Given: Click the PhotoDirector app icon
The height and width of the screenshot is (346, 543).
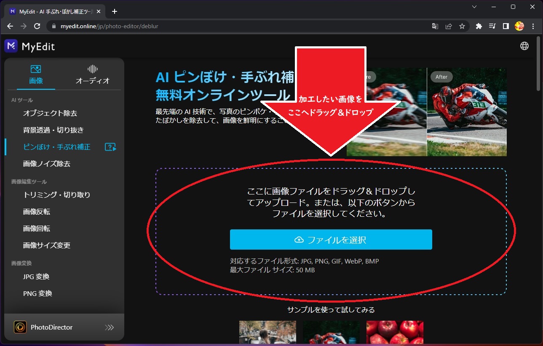Looking at the screenshot, I should pos(20,327).
